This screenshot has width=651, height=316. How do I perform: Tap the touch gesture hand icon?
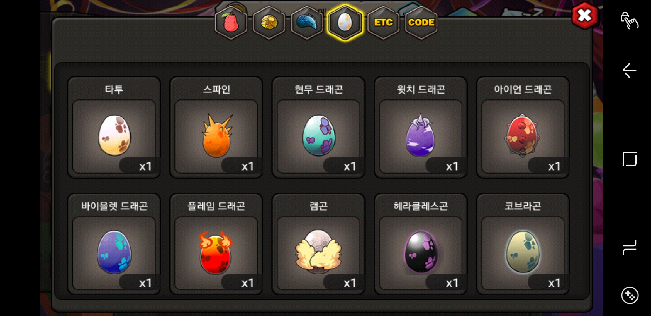629,20
